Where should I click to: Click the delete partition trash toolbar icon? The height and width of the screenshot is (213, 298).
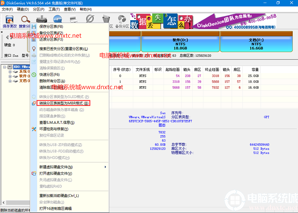(x=106, y=19)
